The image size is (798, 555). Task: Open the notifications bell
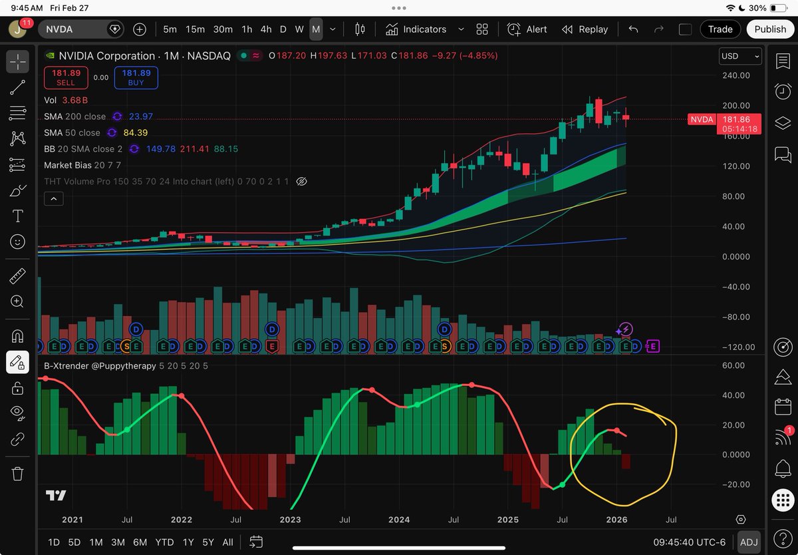pos(783,468)
